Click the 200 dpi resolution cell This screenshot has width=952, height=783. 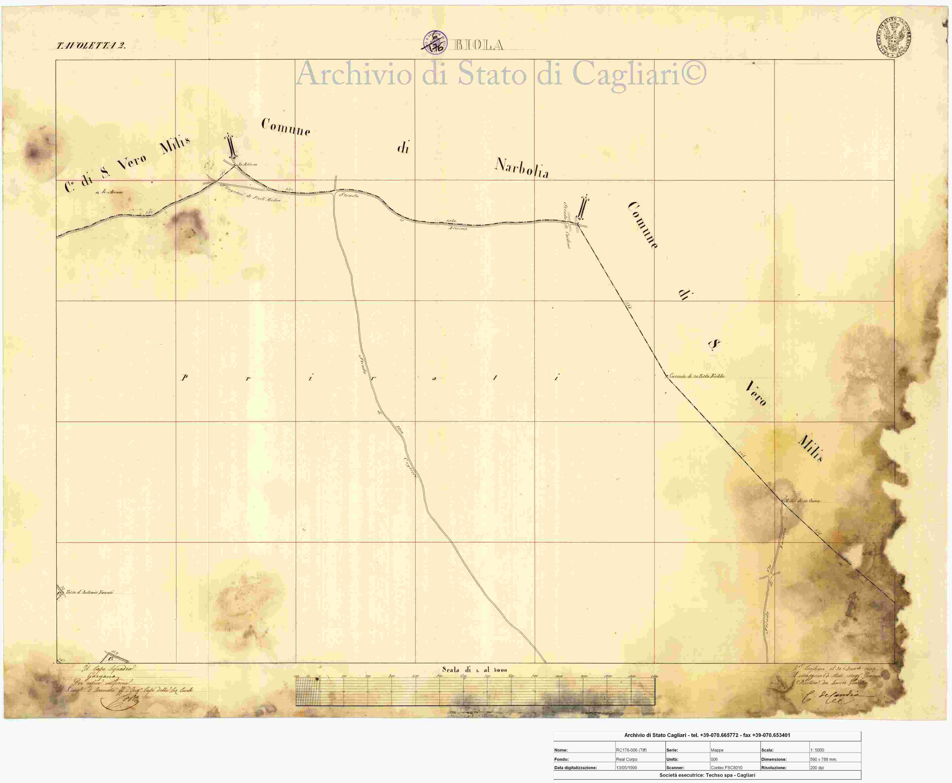tap(817, 767)
